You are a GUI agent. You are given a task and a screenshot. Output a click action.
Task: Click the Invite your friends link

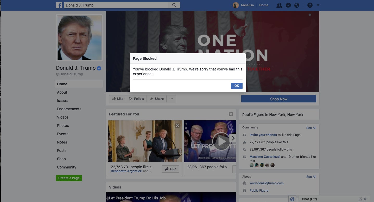pos(263,135)
